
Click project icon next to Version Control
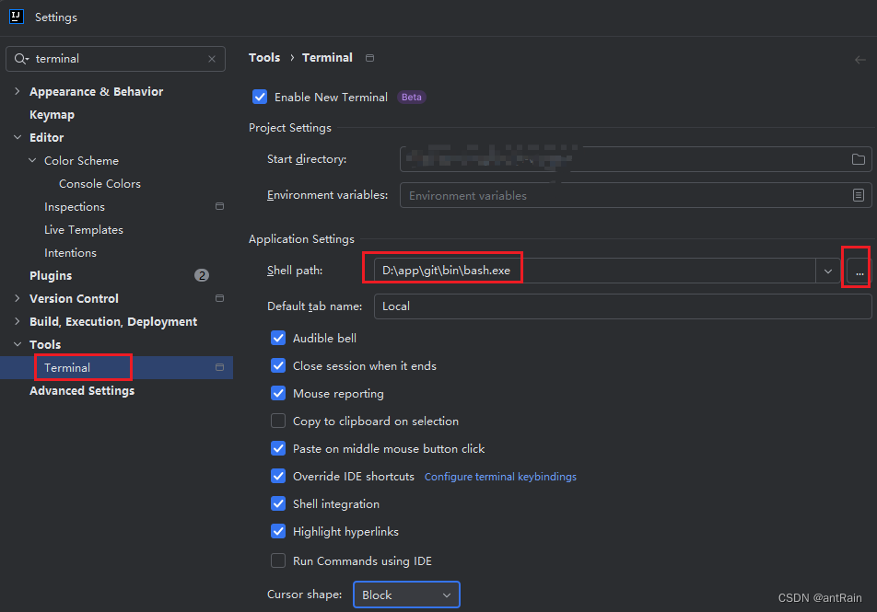(220, 298)
